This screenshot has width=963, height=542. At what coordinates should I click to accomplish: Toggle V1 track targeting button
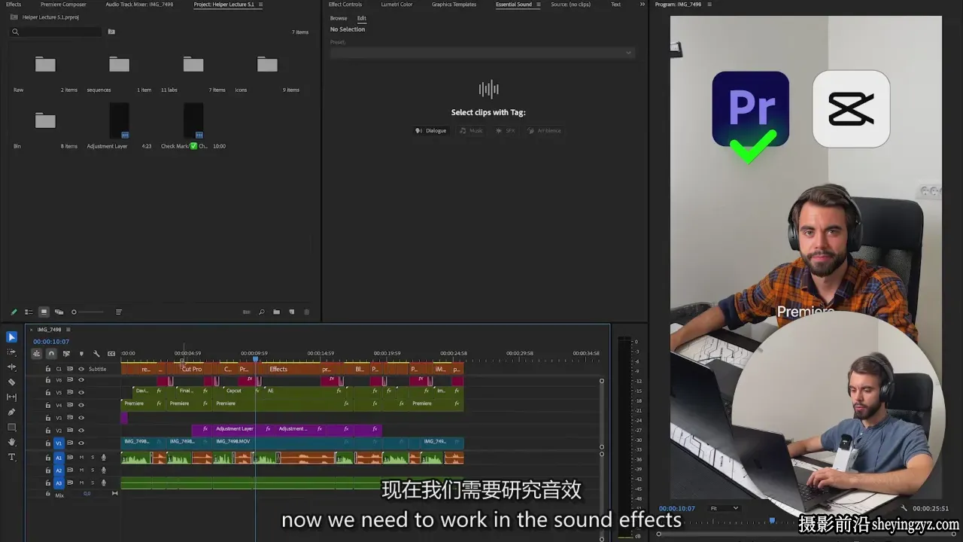pyautogui.click(x=59, y=443)
